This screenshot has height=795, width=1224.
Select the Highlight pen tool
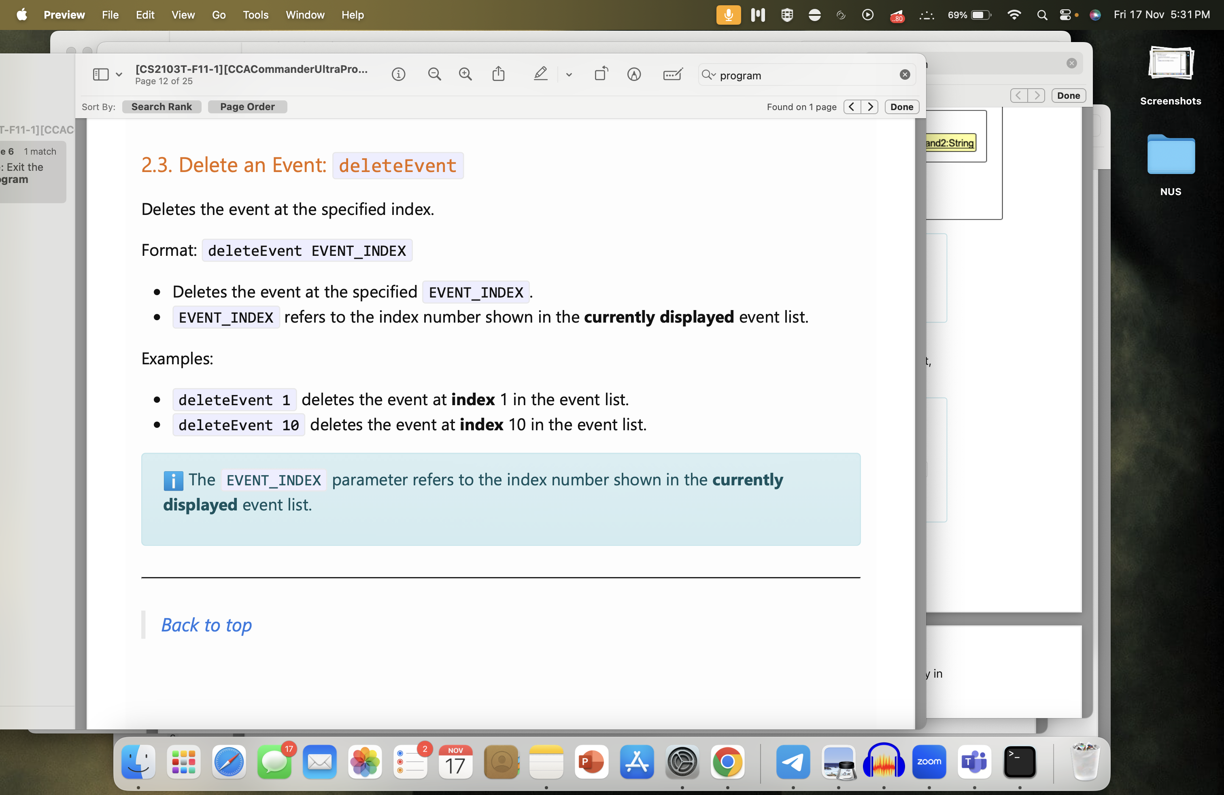540,74
